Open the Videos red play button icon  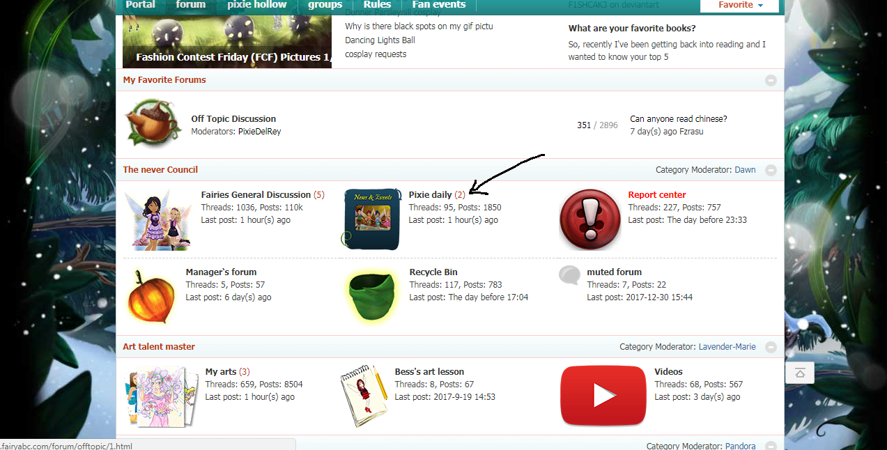(603, 395)
